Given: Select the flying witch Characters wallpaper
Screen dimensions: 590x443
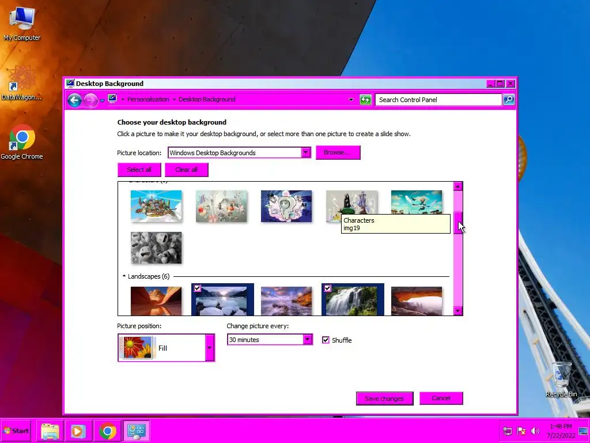Looking at the screenshot, I should coord(417,202).
